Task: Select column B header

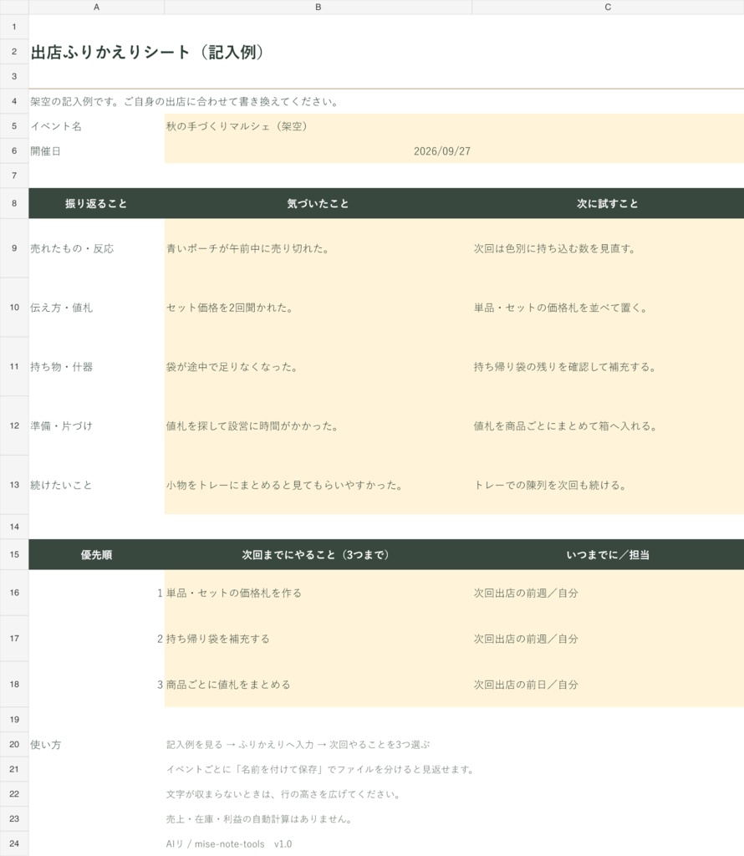Action: tap(318, 7)
